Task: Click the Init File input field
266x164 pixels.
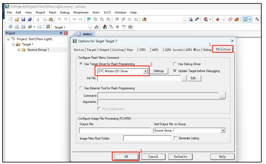Action: (x=139, y=78)
